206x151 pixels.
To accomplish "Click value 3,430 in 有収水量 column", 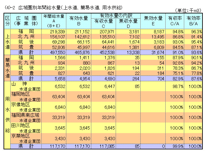I will (x=110, y=139).
